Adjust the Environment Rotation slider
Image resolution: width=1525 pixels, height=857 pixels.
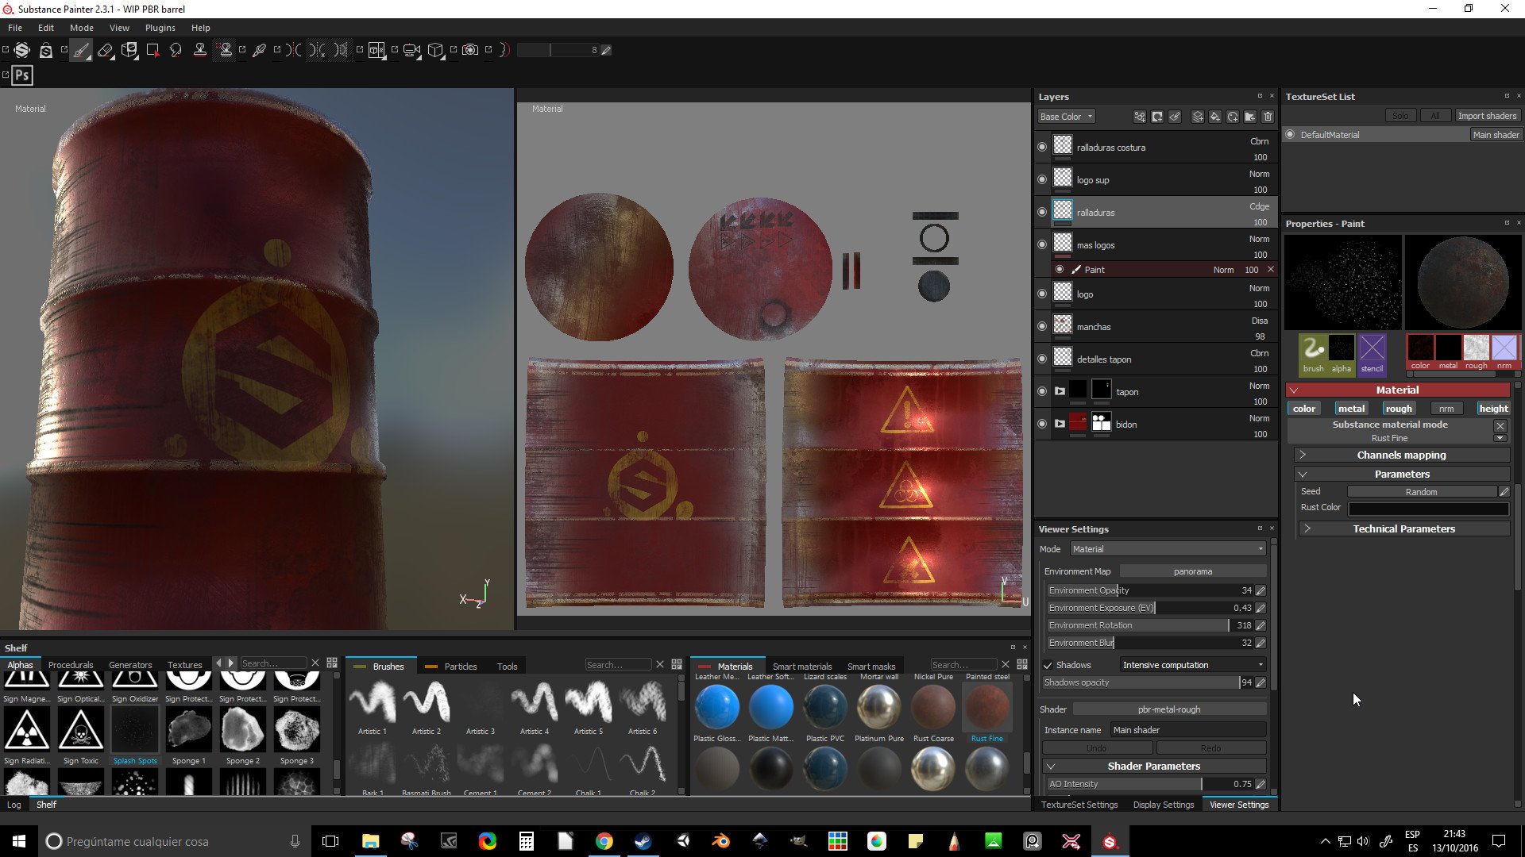click(x=1144, y=625)
